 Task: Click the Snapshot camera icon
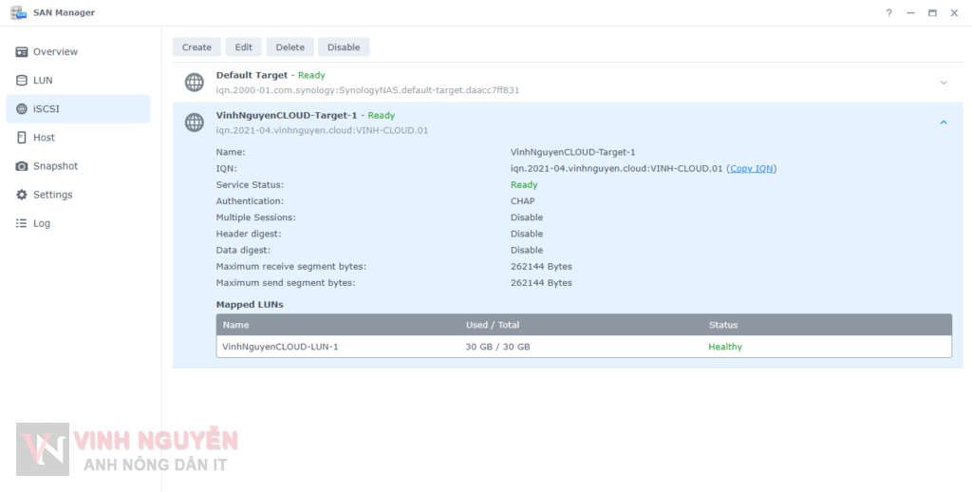(22, 166)
